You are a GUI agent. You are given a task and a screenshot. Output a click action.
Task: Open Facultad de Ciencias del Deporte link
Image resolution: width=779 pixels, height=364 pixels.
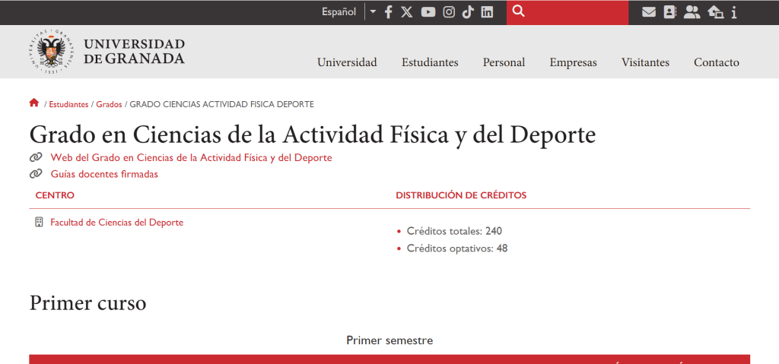tap(116, 223)
